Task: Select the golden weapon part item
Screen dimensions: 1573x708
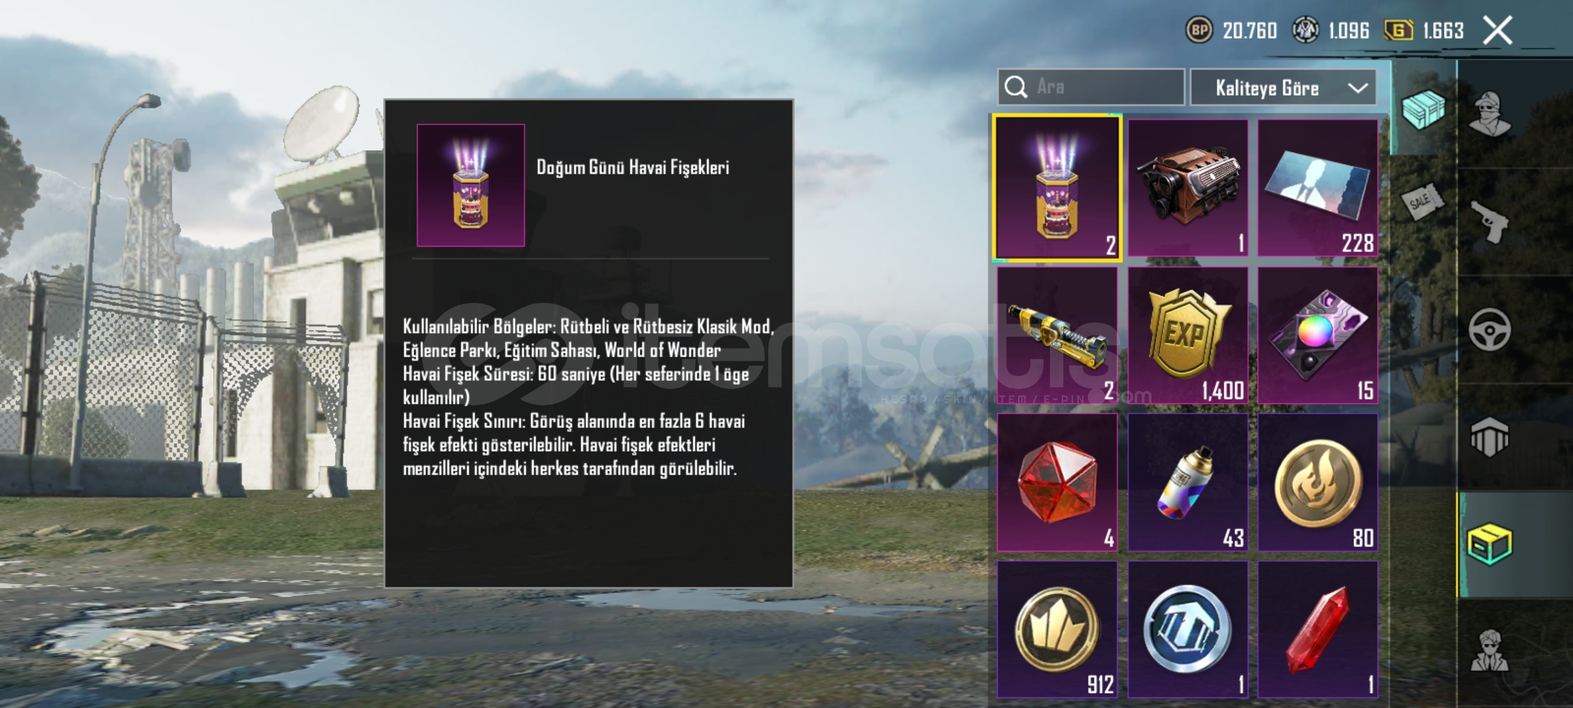Action: pos(1057,335)
